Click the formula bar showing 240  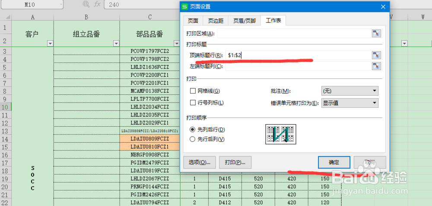click(142, 5)
